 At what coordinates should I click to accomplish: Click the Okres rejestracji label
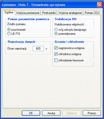click(17, 49)
